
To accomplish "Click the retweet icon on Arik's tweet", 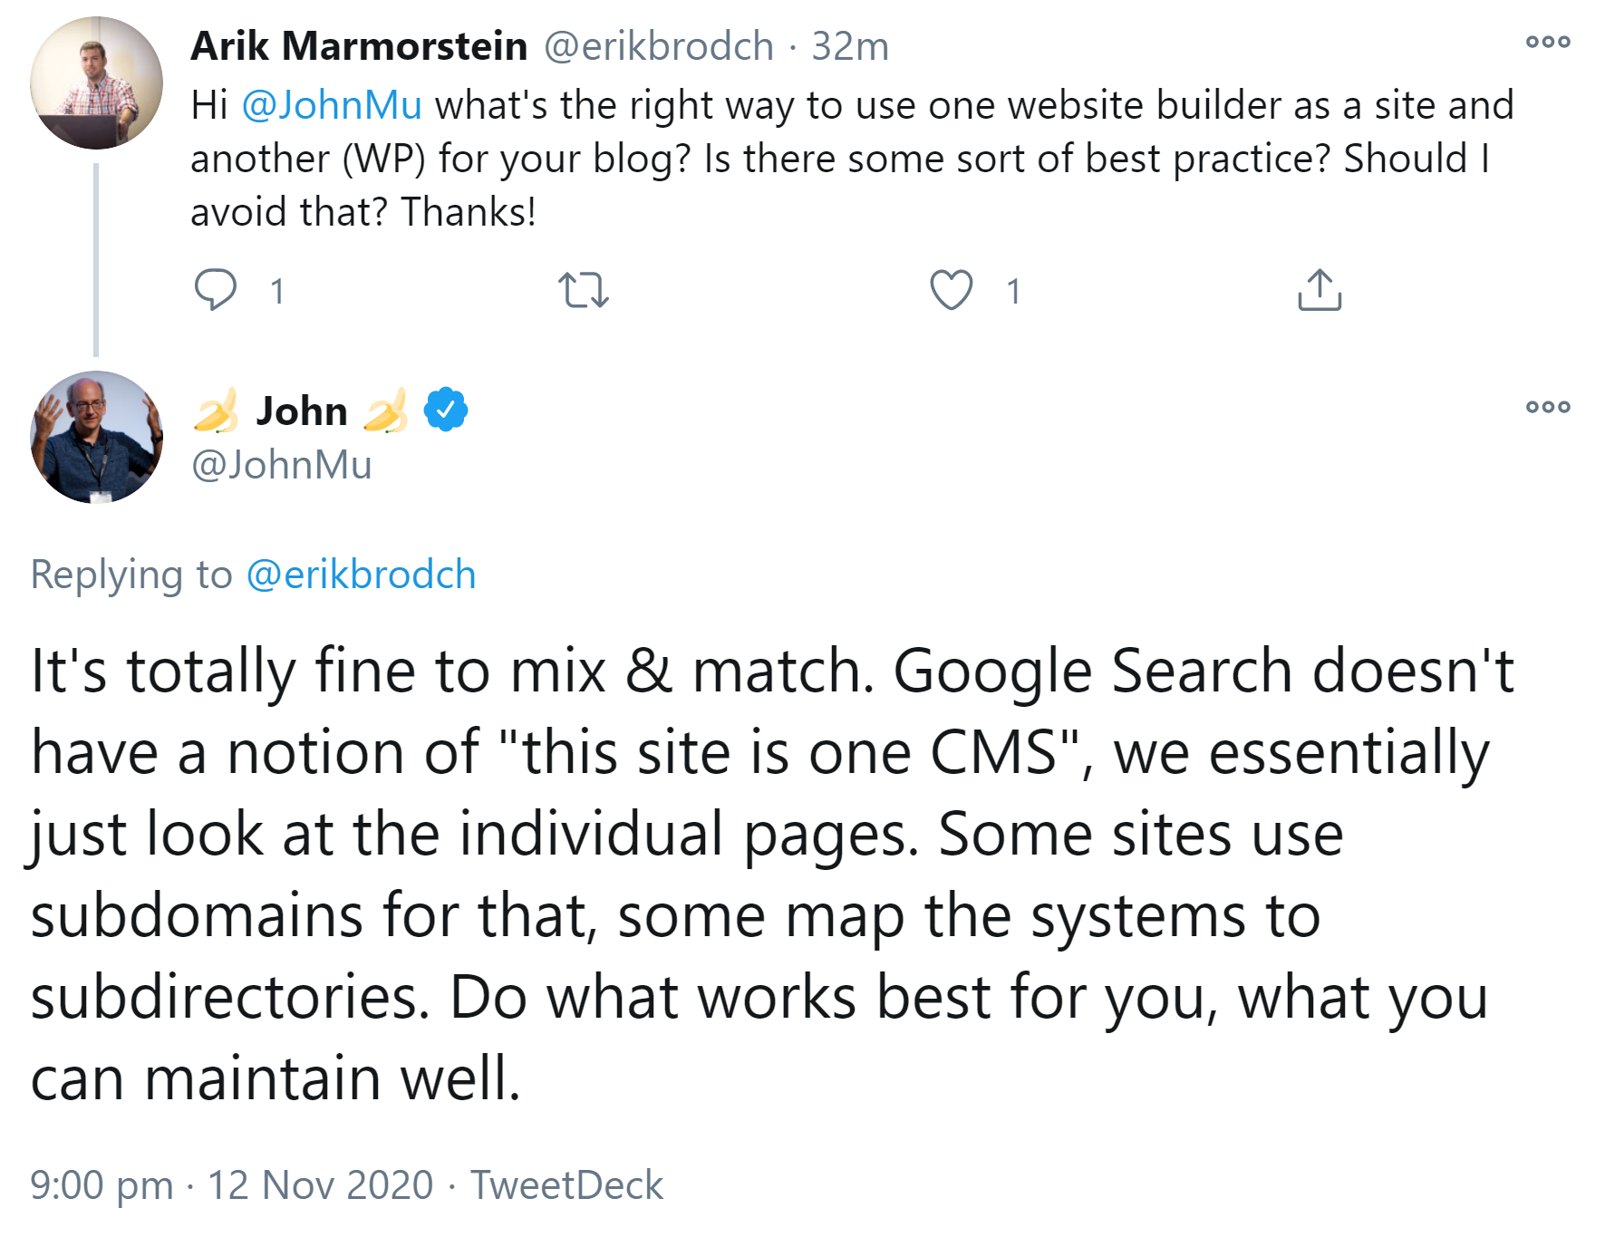I will (585, 290).
